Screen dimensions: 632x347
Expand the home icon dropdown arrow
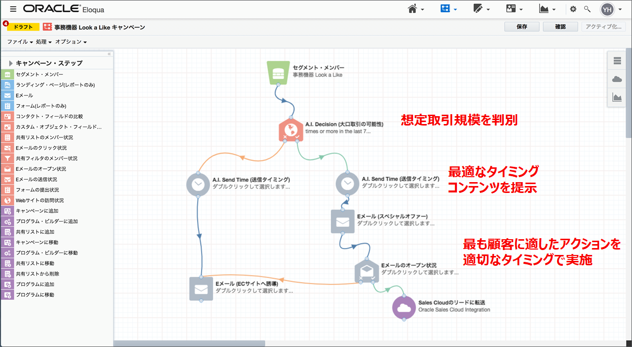[x=421, y=9]
